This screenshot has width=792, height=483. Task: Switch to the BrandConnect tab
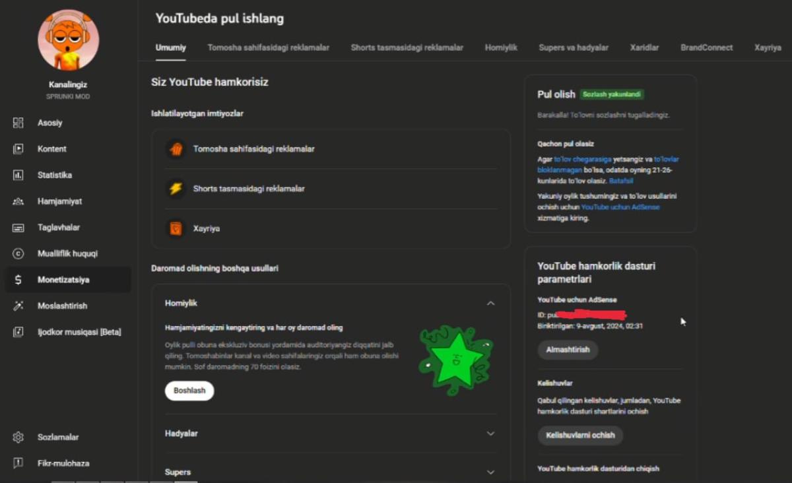(x=707, y=48)
